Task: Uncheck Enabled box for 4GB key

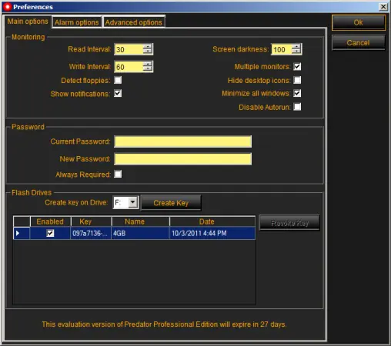Action: (x=50, y=233)
